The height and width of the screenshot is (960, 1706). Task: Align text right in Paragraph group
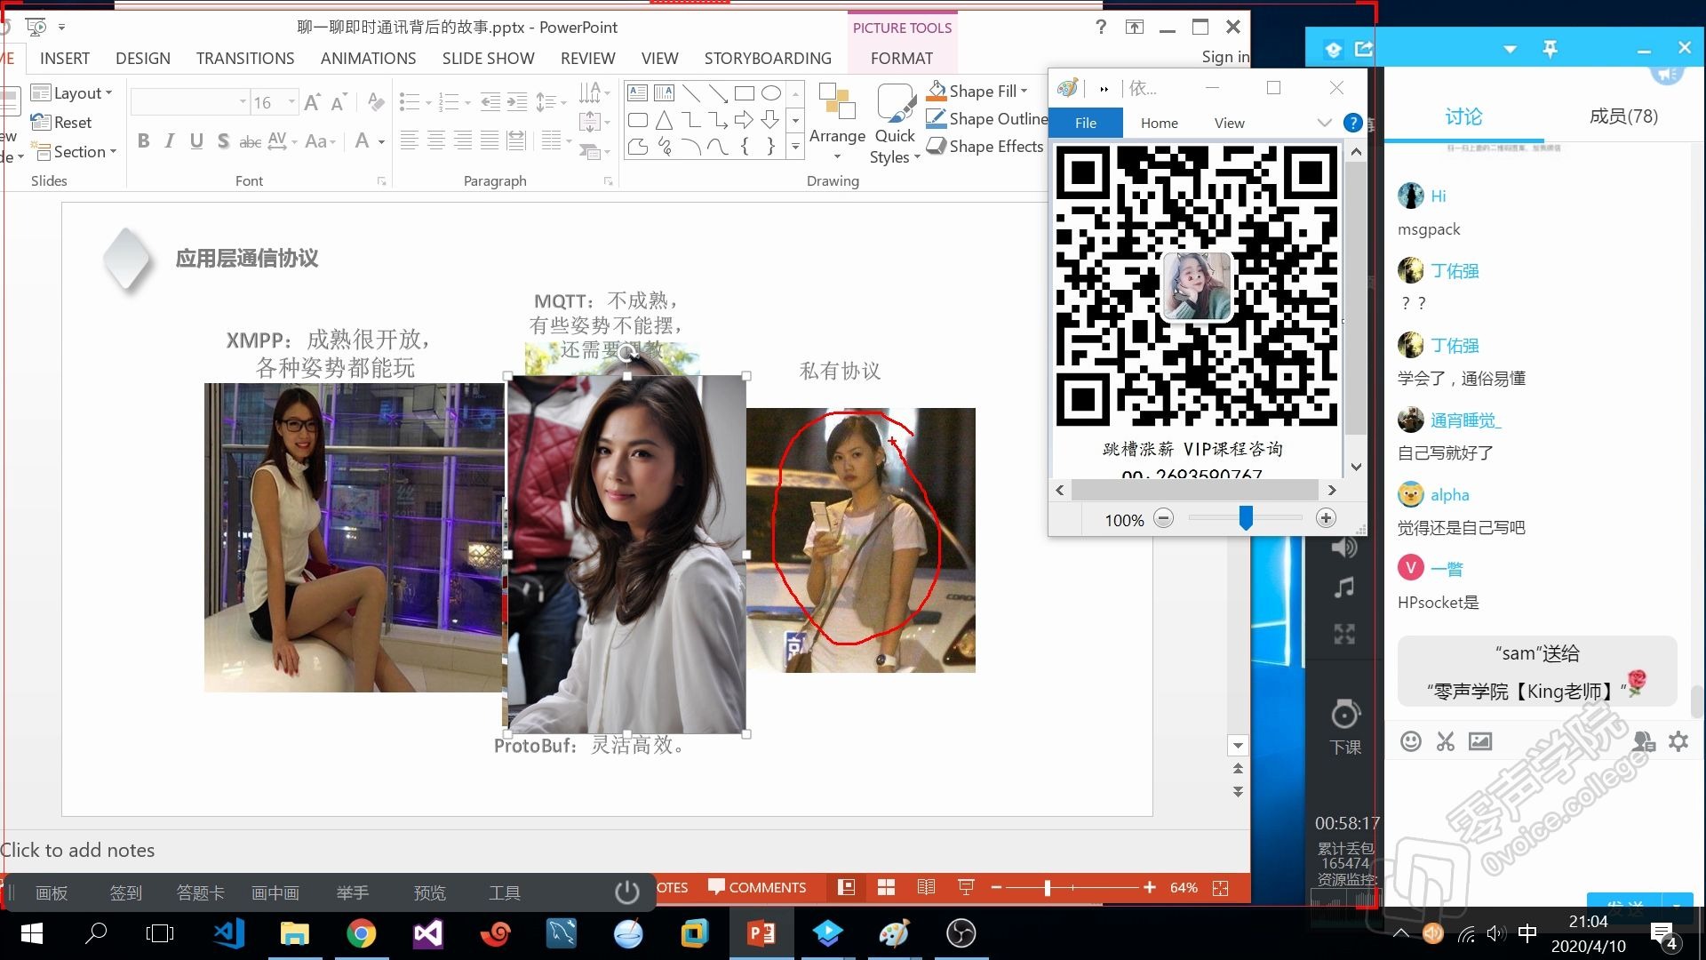pyautogui.click(x=463, y=140)
